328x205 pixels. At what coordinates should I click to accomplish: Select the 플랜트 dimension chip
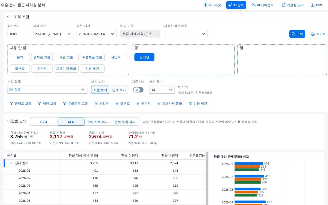point(20,69)
